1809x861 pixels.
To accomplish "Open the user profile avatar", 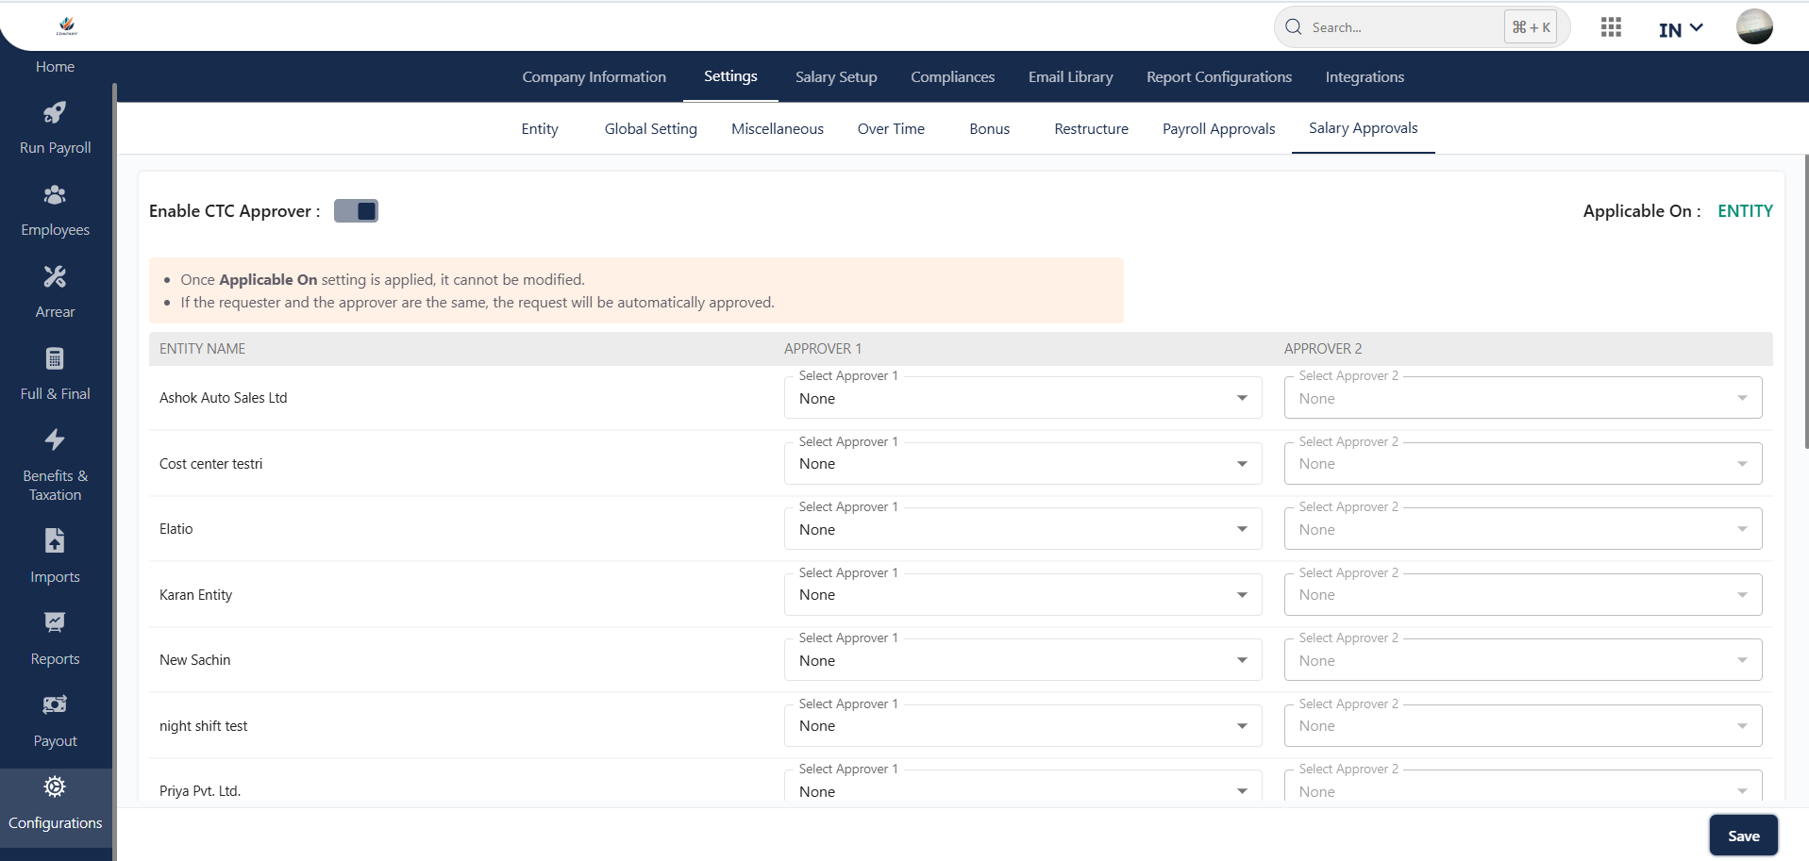I will (1754, 26).
